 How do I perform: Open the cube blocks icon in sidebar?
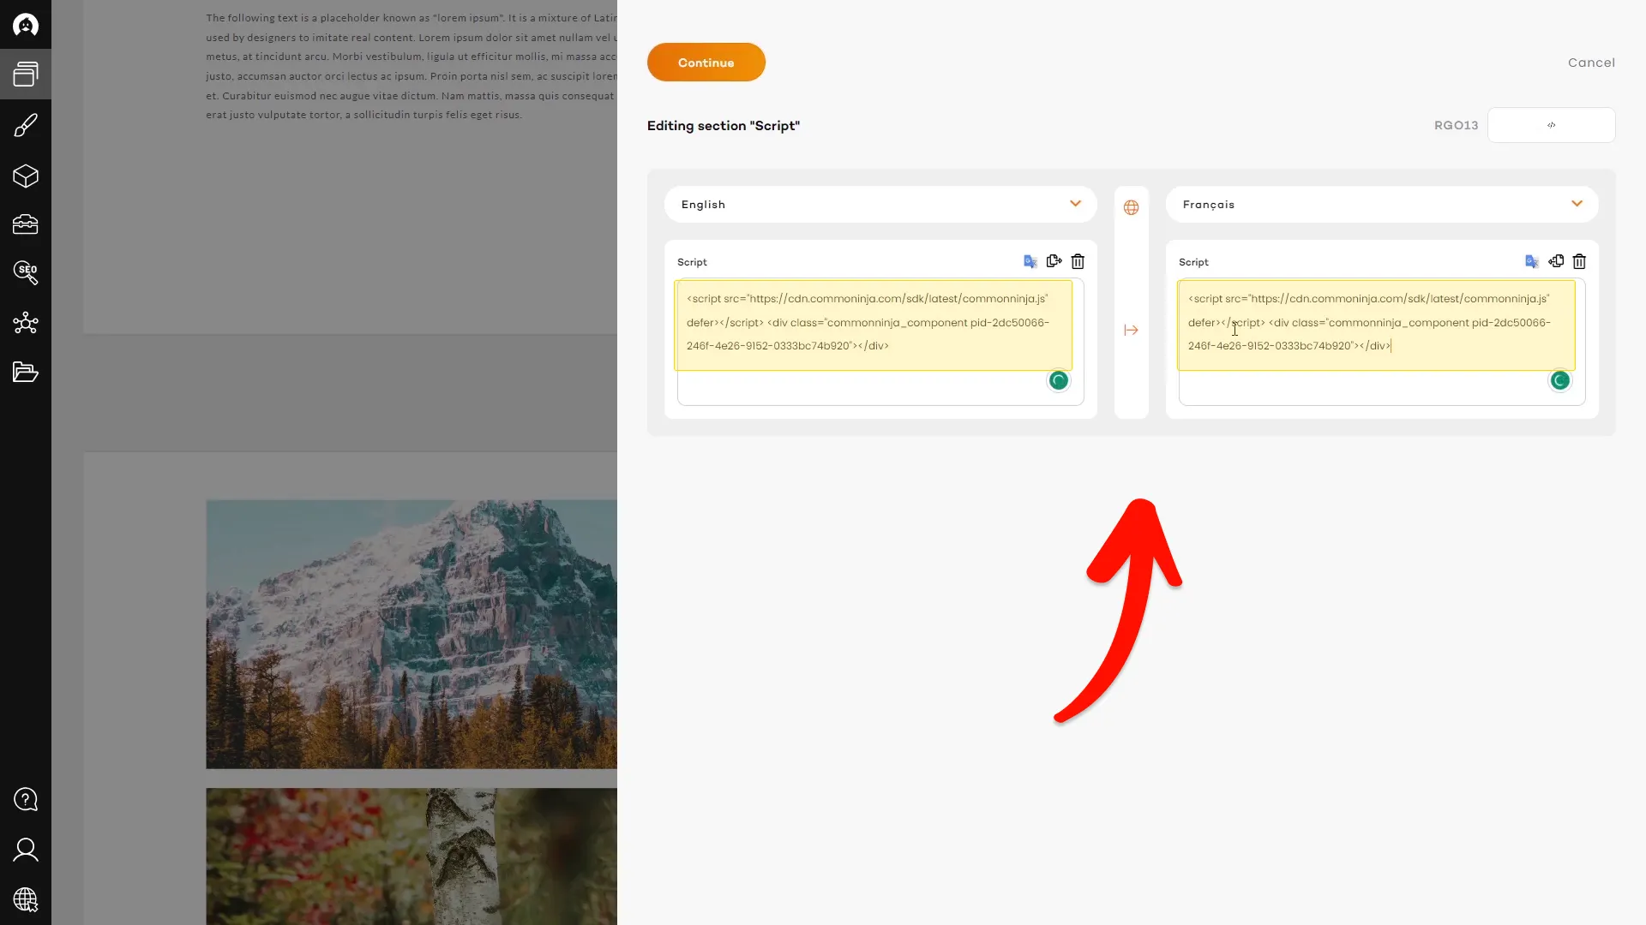pyautogui.click(x=26, y=176)
